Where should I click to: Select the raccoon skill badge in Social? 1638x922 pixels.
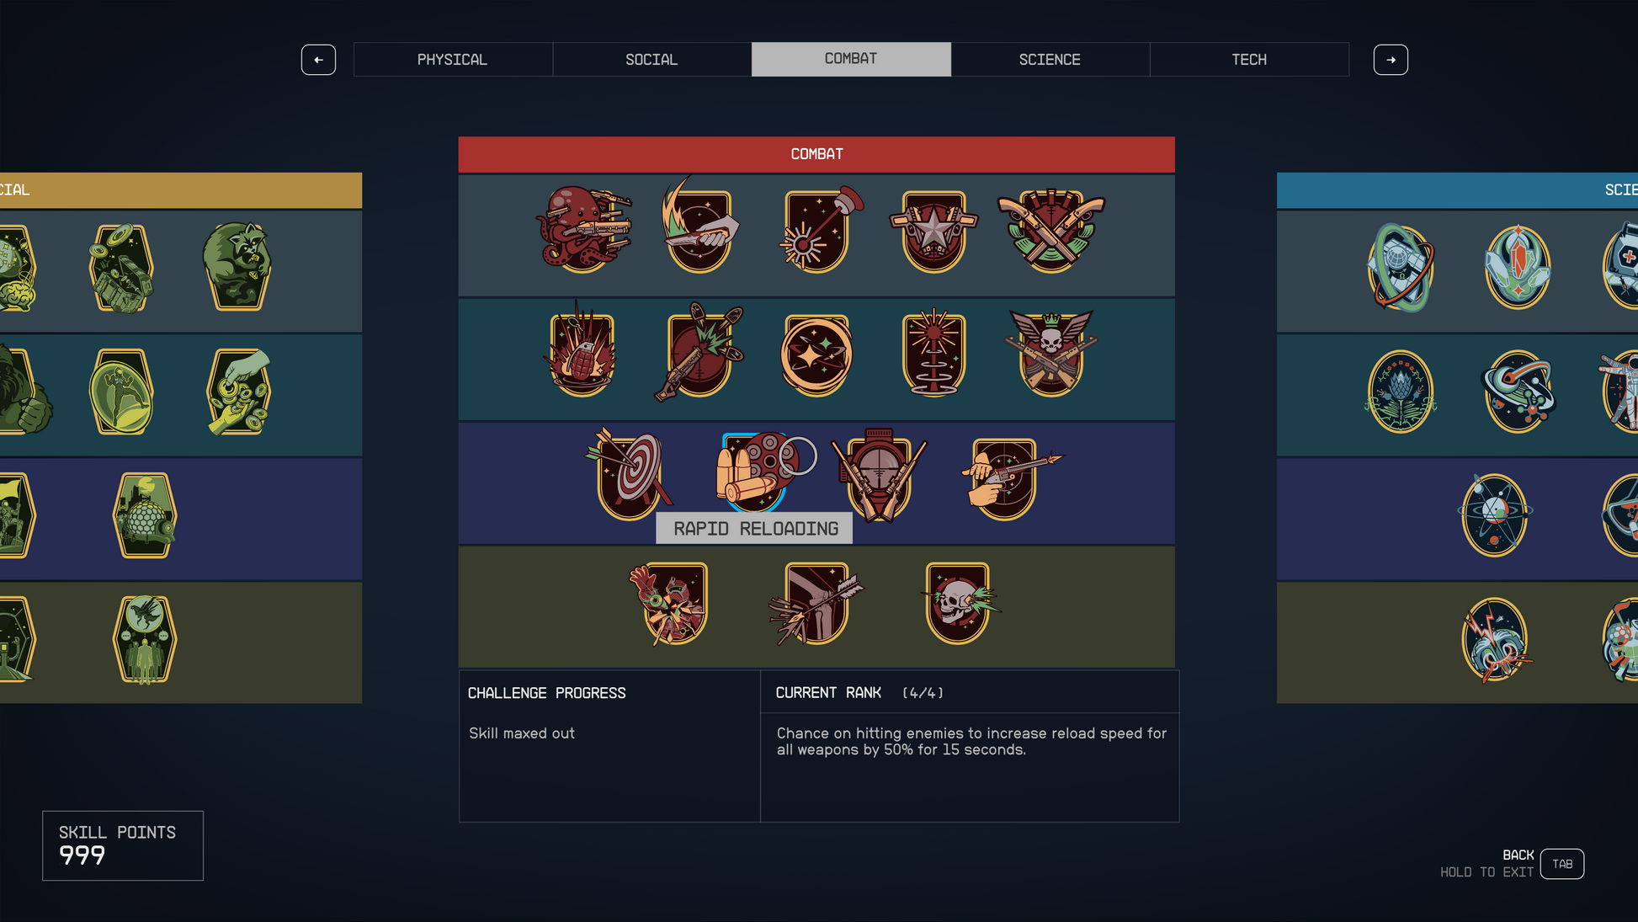pos(237,266)
